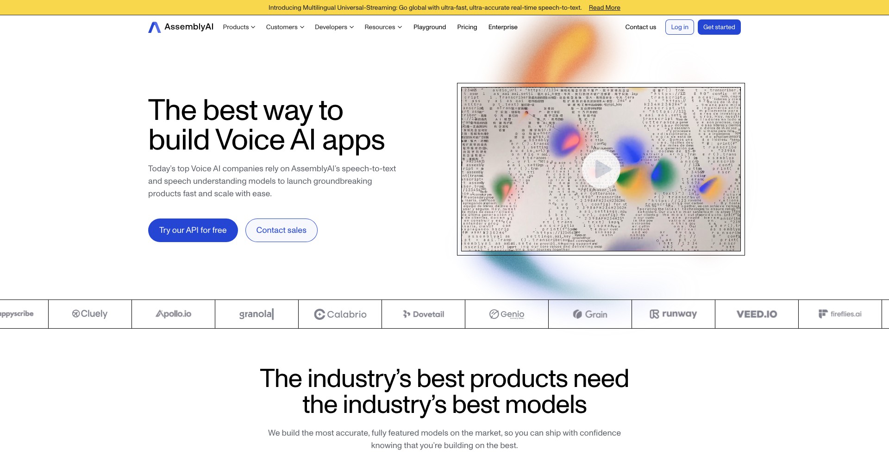Play the hero video

pos(601,169)
